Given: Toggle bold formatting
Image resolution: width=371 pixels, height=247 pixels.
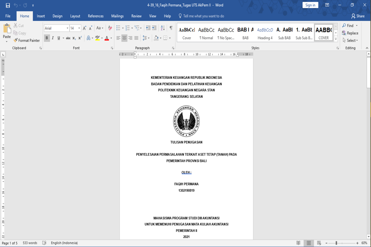Looking at the screenshot, I should [x=47, y=38].
